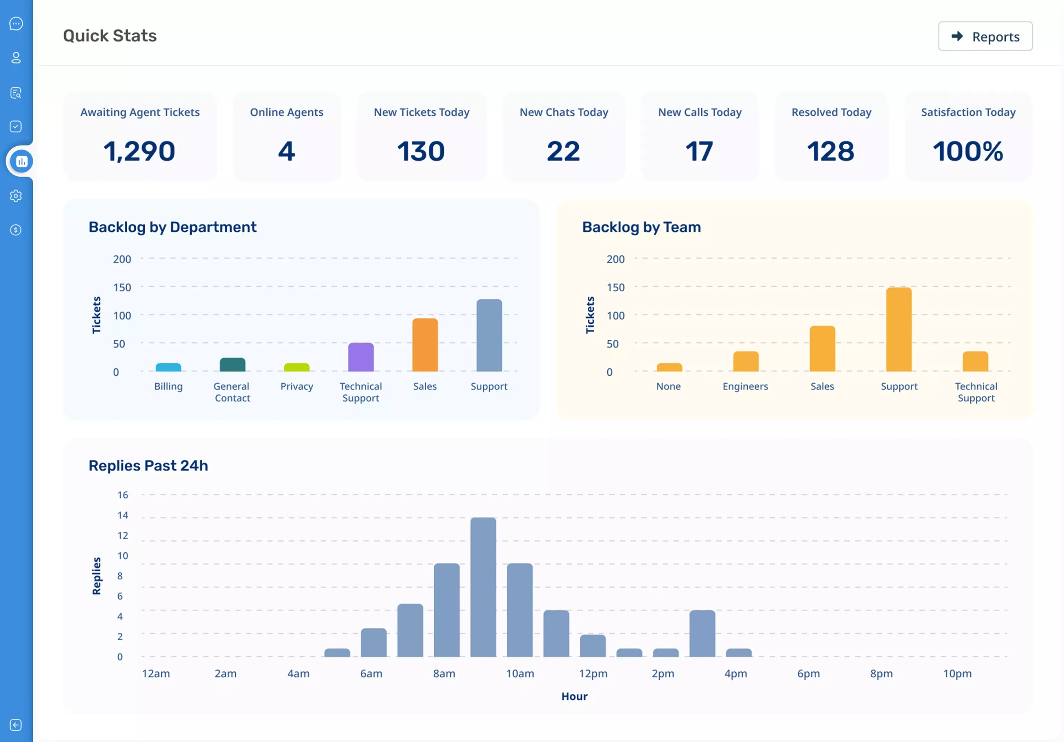1064x742 pixels.
Task: Open the chat conversations sidebar icon
Action: point(16,24)
